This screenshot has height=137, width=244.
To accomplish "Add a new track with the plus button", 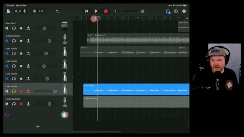I will click(38, 126).
